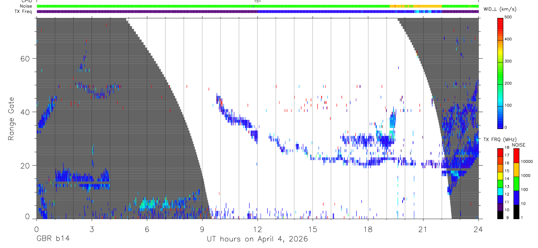Viewport: 538px width, 248px height.
Task: Click the '14' tick on TX FRQ legend
Action: pos(507,179)
